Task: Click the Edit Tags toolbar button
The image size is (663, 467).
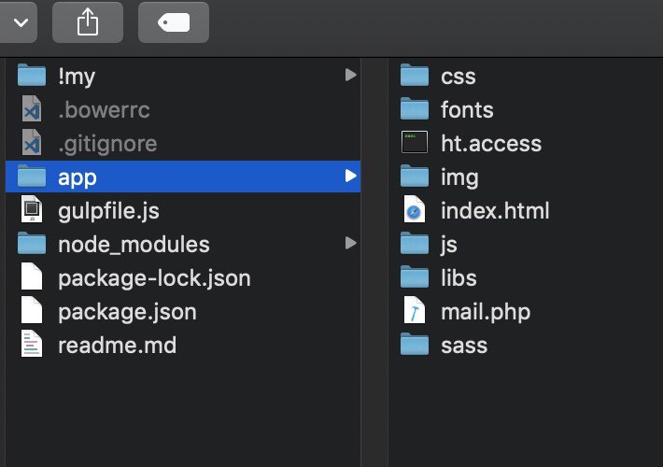Action: pos(174,22)
